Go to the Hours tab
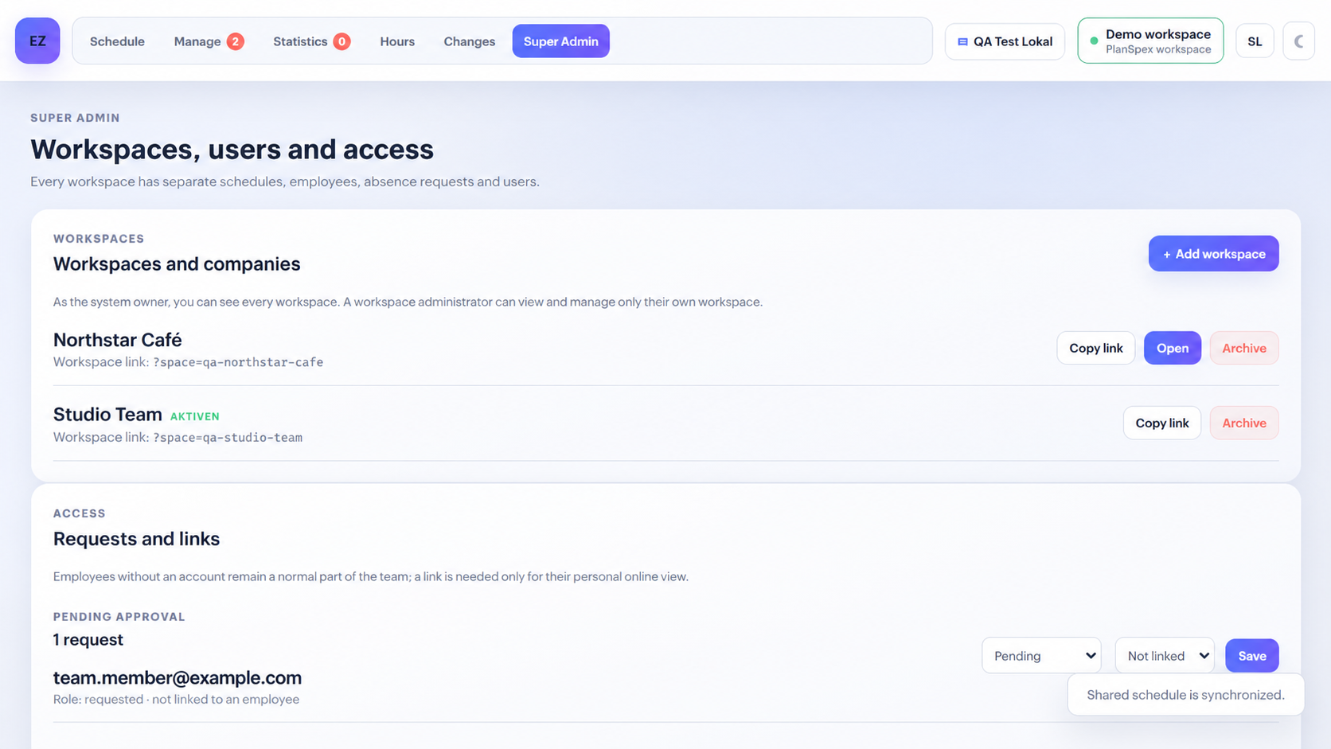This screenshot has height=749, width=1331. pos(397,41)
